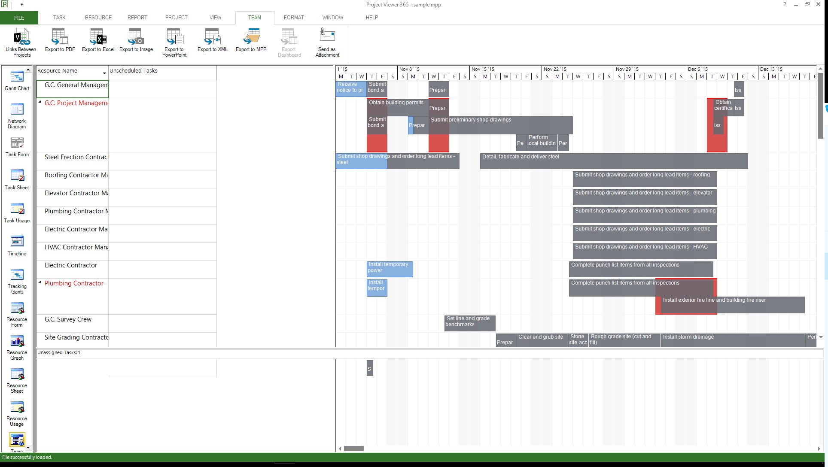Open the FILE menu
828x467 pixels.
click(x=19, y=18)
